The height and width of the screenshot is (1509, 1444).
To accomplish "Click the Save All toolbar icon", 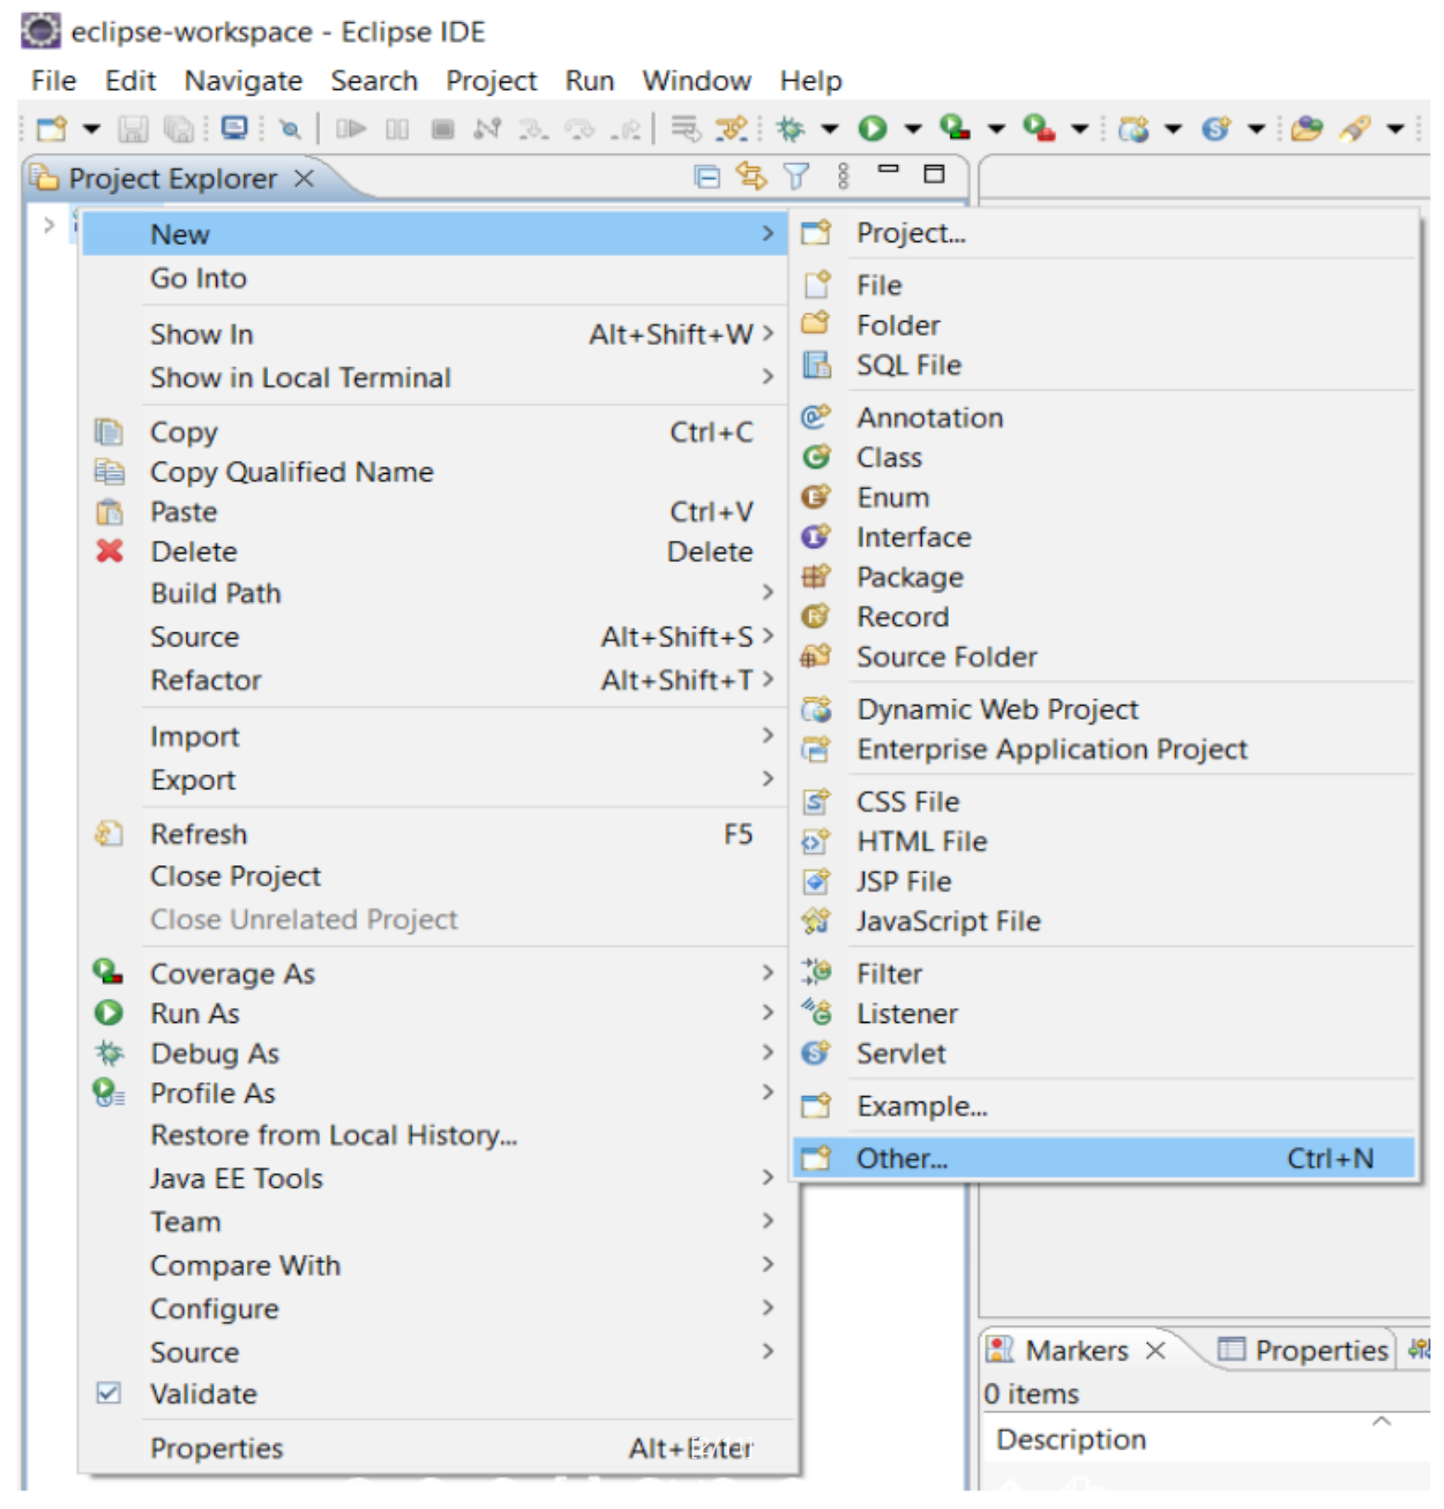I will pos(178,129).
